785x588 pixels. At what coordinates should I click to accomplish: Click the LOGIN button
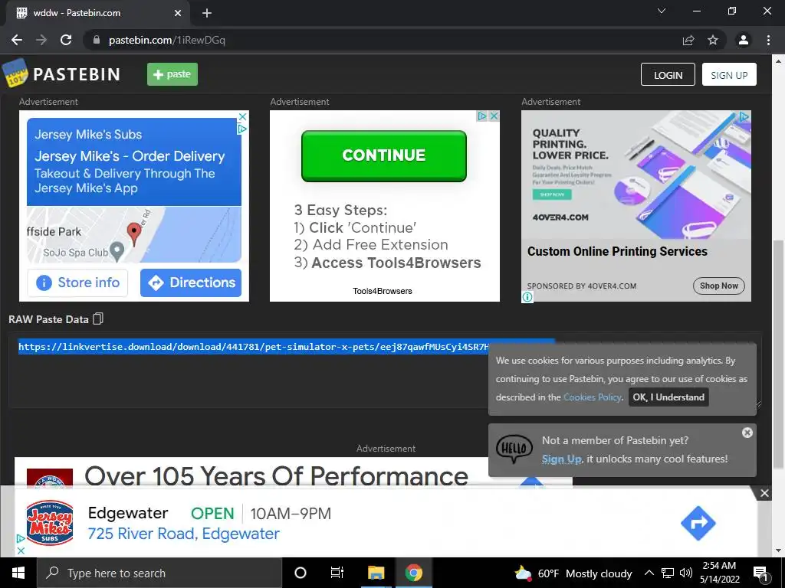point(668,74)
